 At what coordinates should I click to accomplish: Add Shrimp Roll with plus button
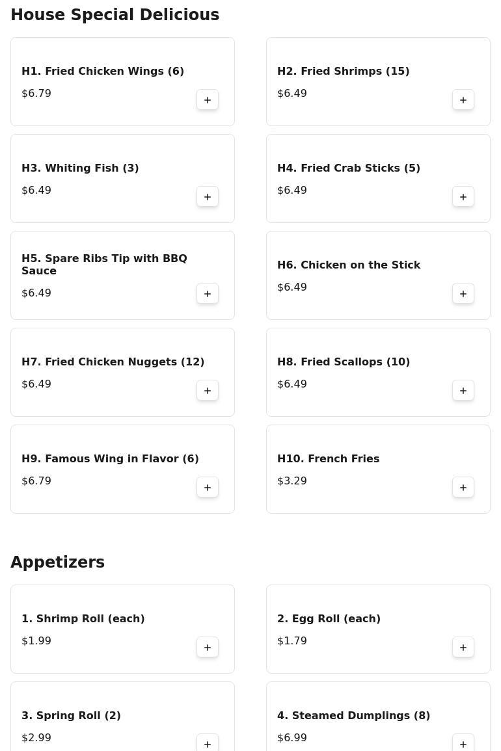pyautogui.click(x=208, y=647)
